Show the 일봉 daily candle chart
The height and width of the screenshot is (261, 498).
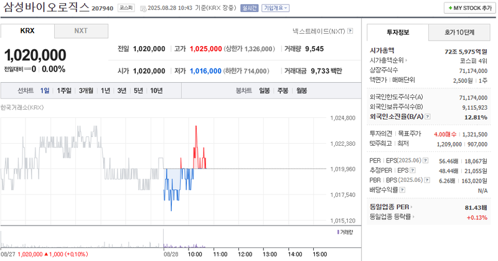click(x=264, y=90)
